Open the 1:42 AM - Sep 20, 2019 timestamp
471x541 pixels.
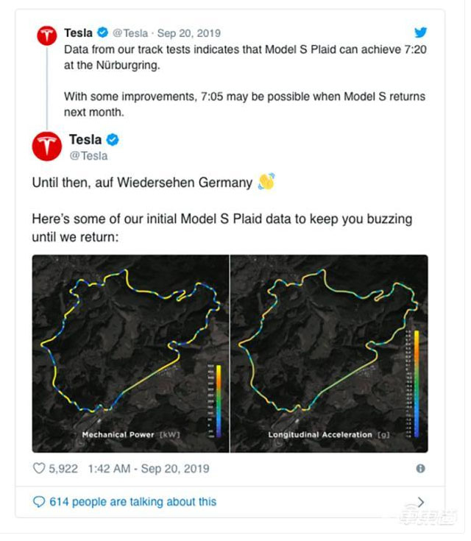148,468
